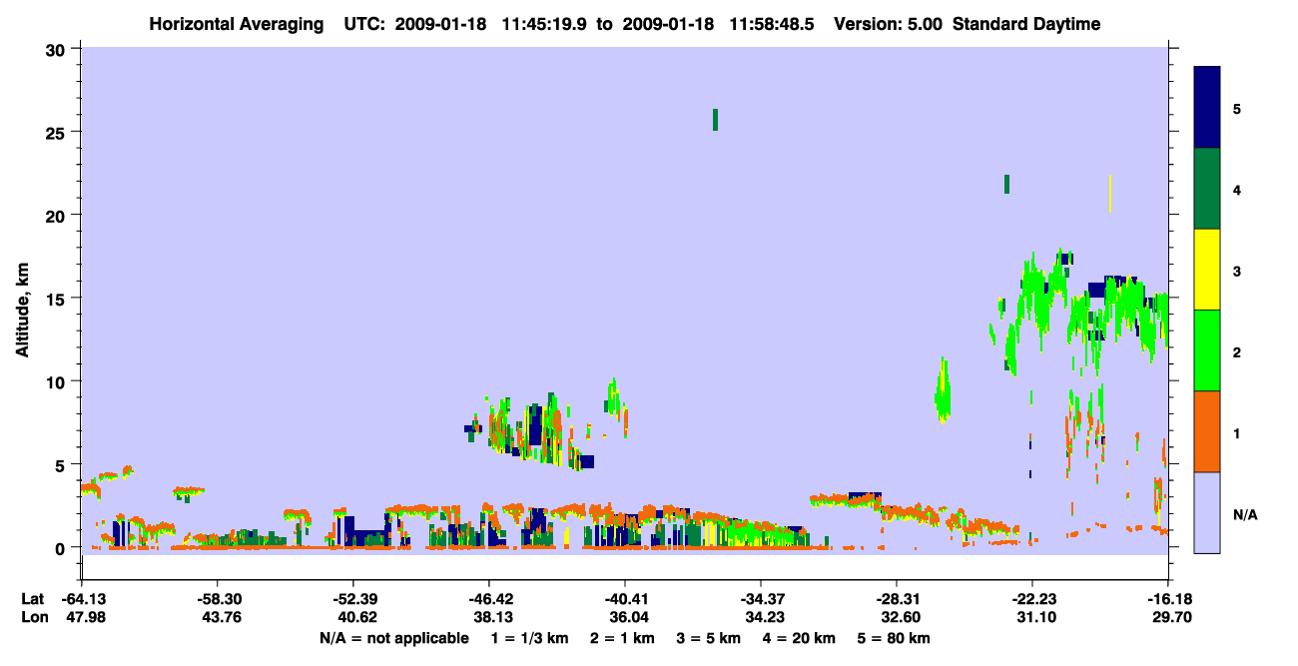Image resolution: width=1298 pixels, height=666 pixels.
Task: Click the lavender N/A color bar segment
Action: pos(1207,512)
